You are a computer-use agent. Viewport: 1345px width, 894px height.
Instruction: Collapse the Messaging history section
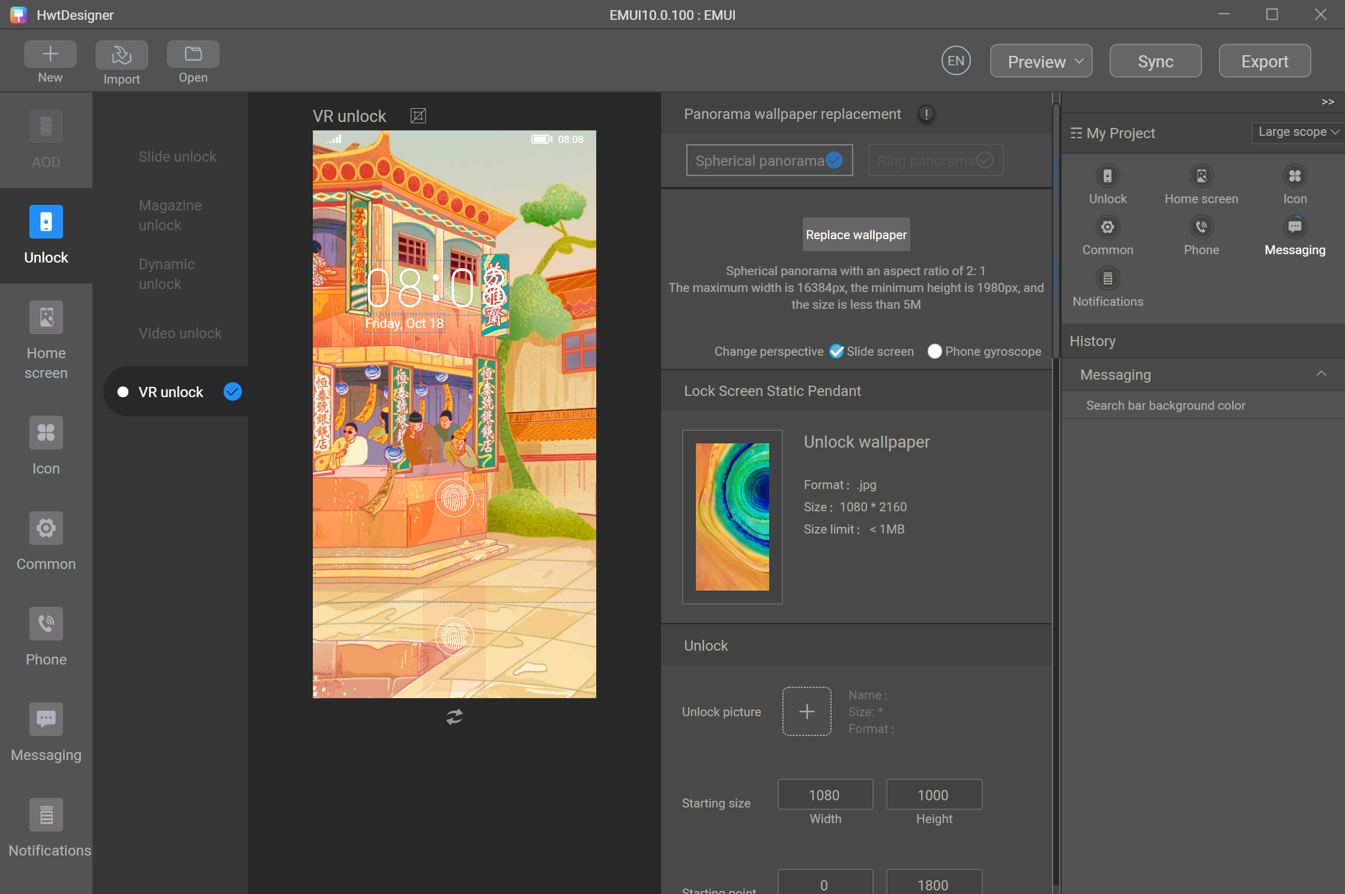pos(1321,374)
